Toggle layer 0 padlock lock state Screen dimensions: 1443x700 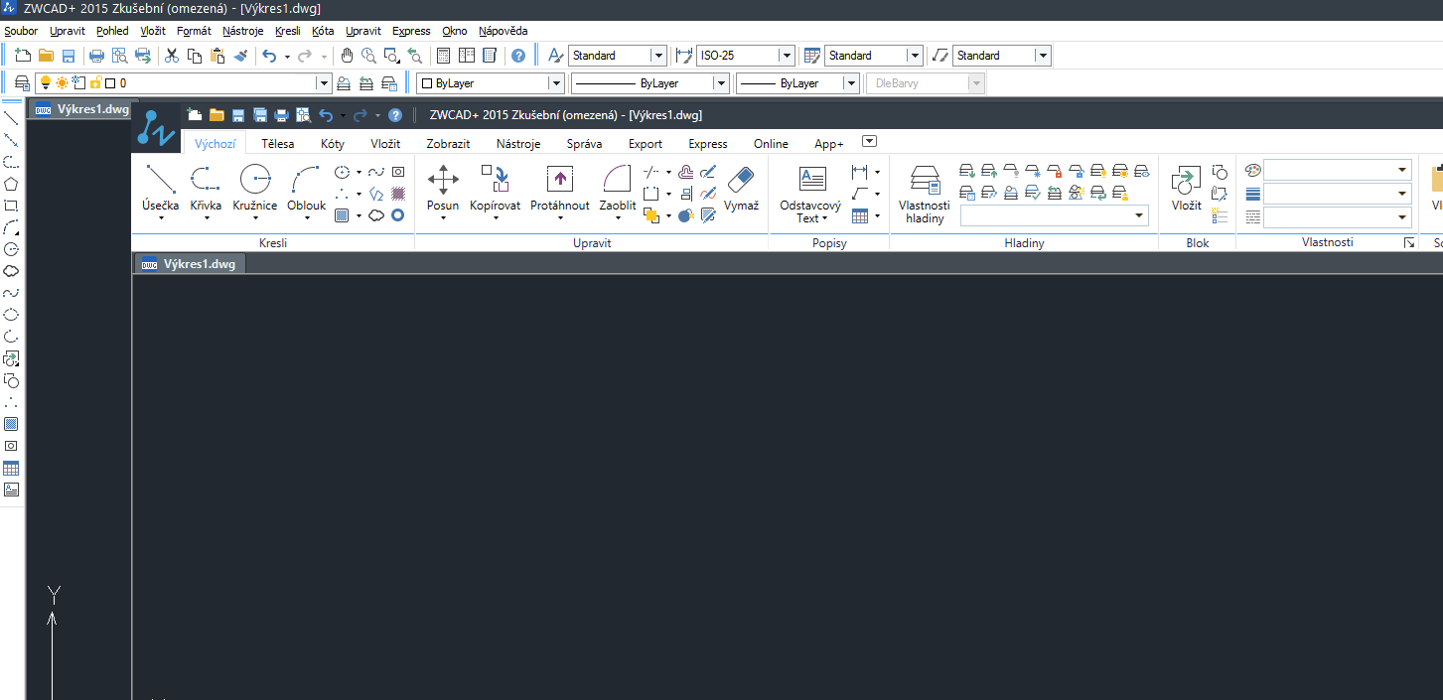pyautogui.click(x=95, y=83)
